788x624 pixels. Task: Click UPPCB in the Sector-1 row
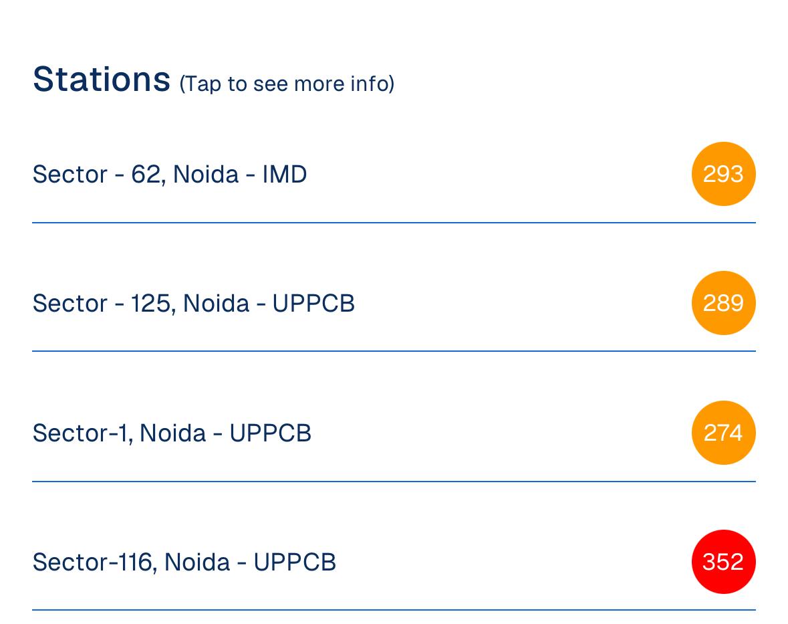click(271, 433)
